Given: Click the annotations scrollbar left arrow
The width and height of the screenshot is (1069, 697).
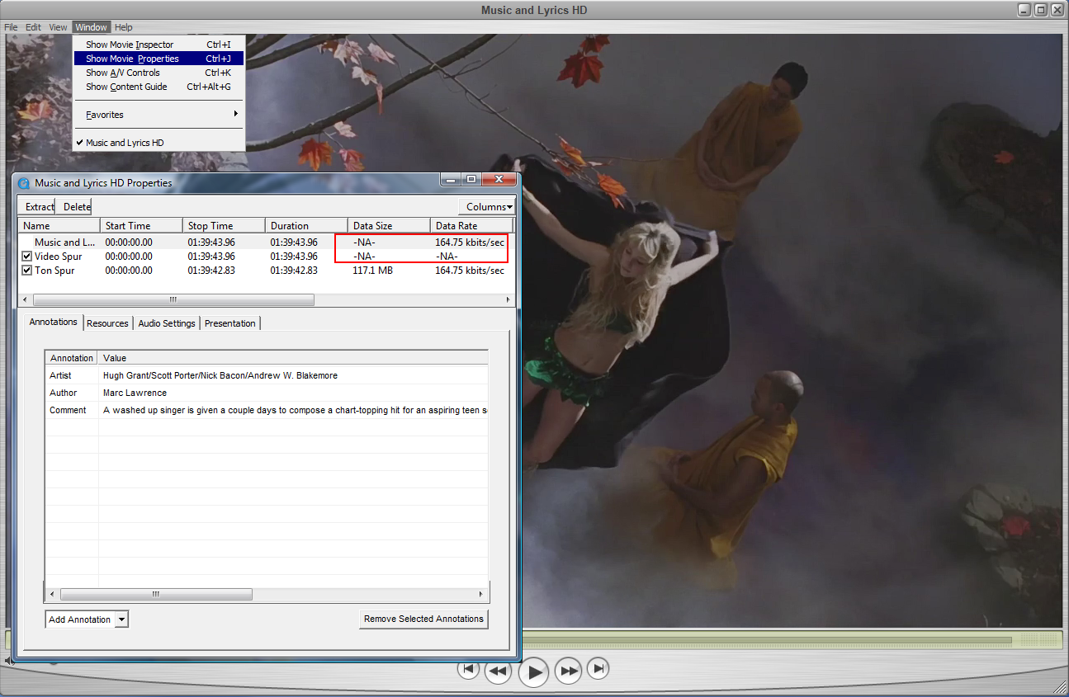Looking at the screenshot, I should click(x=52, y=594).
